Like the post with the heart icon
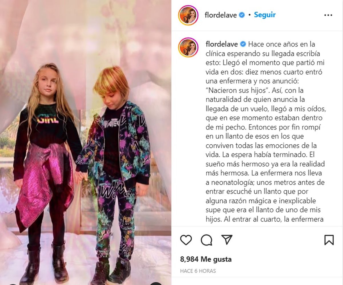343x285 pixels. tap(186, 240)
